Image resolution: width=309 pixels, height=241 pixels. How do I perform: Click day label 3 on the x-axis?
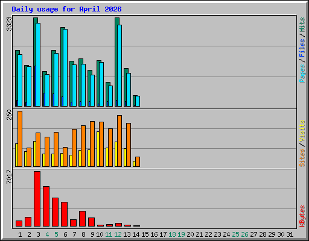coord(38,234)
